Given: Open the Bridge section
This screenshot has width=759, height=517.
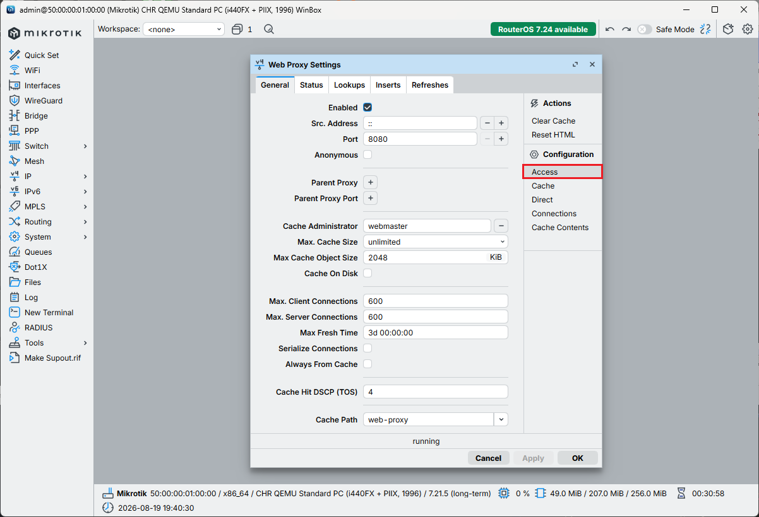Looking at the screenshot, I should pos(36,116).
